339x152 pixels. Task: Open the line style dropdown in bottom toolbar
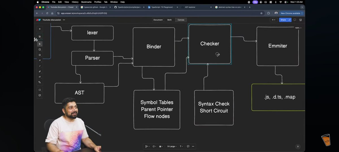(161, 146)
